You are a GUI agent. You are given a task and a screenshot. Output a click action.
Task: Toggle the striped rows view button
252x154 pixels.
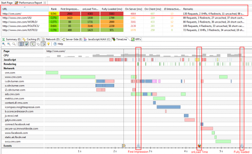[x=21, y=44]
